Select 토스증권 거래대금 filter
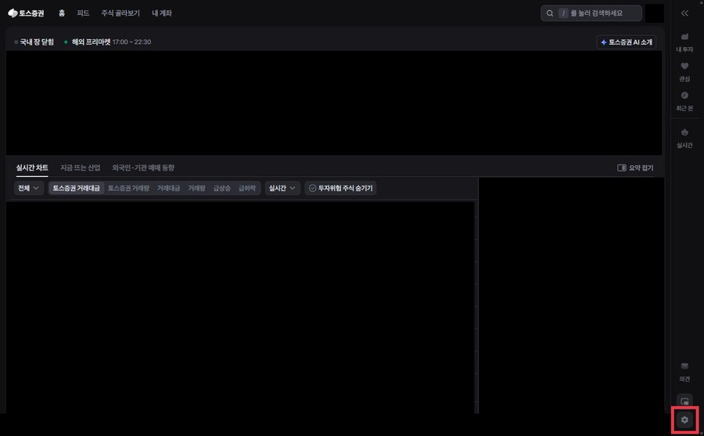The width and height of the screenshot is (704, 436). coord(77,188)
